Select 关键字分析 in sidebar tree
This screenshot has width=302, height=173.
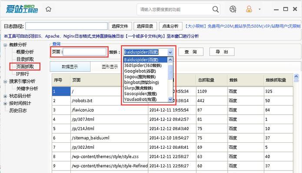point(27,88)
